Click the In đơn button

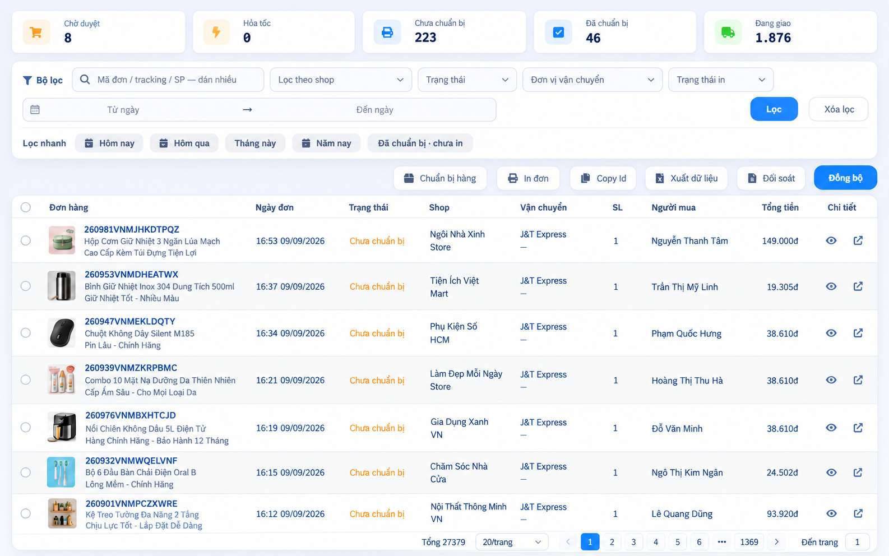528,178
